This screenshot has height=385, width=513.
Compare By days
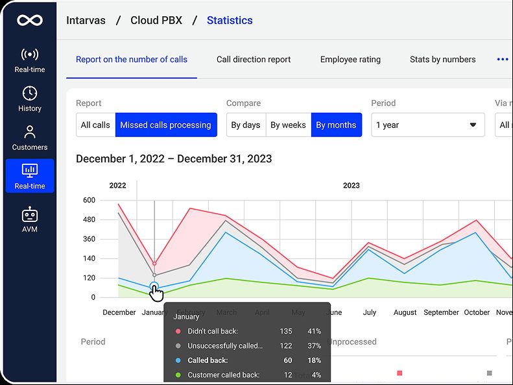(246, 125)
